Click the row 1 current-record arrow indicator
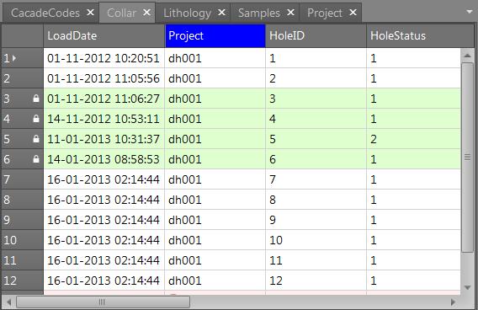 point(14,58)
